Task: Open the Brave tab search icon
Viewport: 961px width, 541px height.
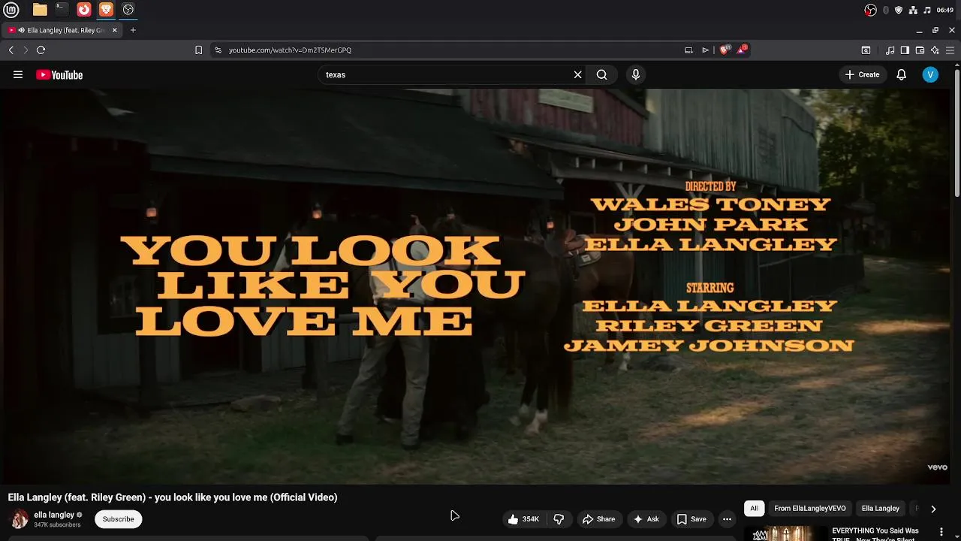Action: click(x=866, y=50)
